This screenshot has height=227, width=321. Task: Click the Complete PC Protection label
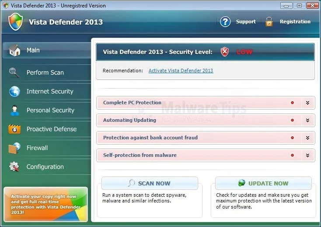(132, 103)
